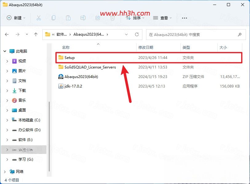The height and width of the screenshot is (184, 250).
Task: Go back with the Back arrow
Action: pyautogui.click(x=7, y=34)
